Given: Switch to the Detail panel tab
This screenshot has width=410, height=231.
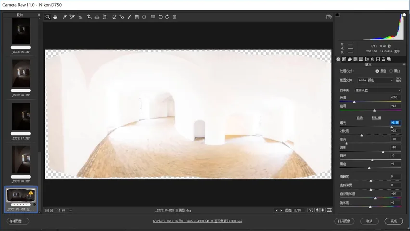Looking at the screenshot, I should pos(349,59).
